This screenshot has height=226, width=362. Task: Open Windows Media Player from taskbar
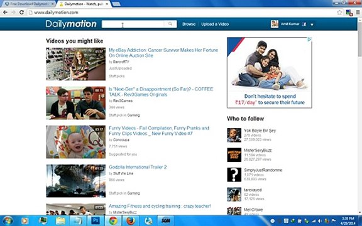click(x=25, y=221)
